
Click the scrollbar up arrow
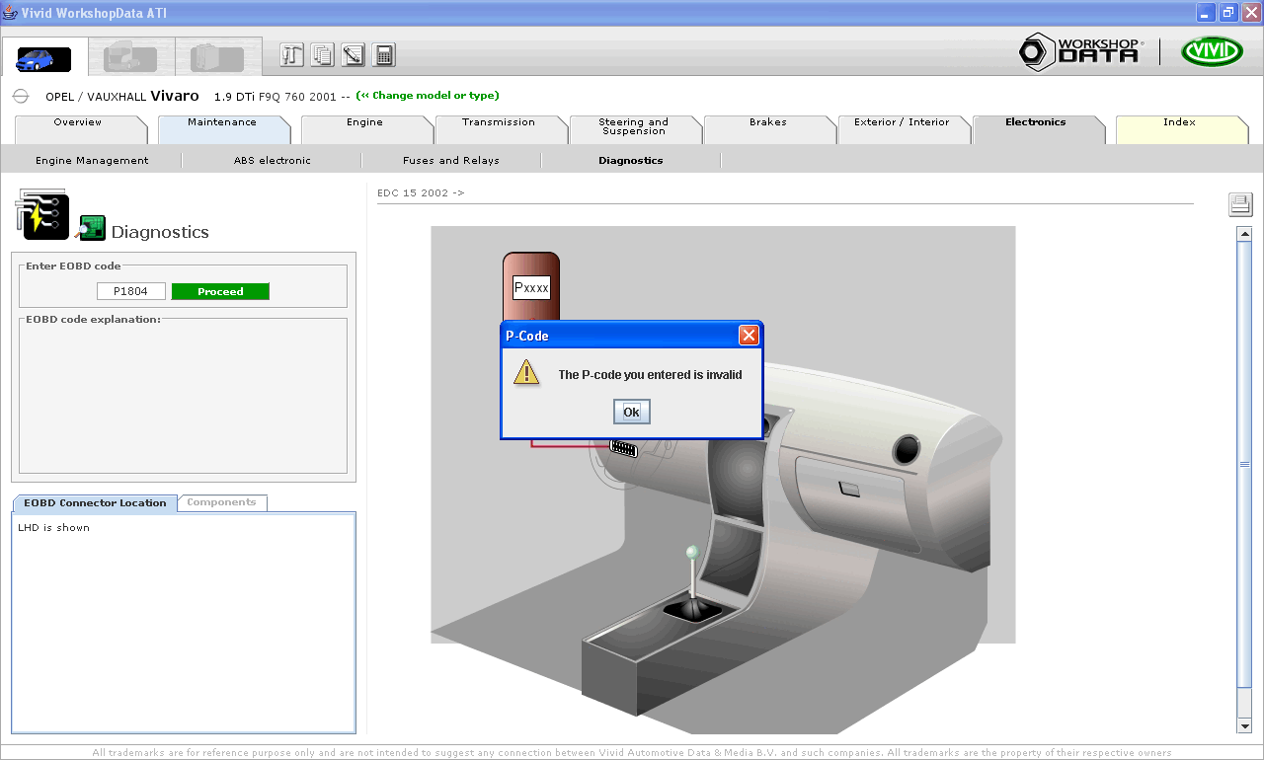(x=1244, y=233)
